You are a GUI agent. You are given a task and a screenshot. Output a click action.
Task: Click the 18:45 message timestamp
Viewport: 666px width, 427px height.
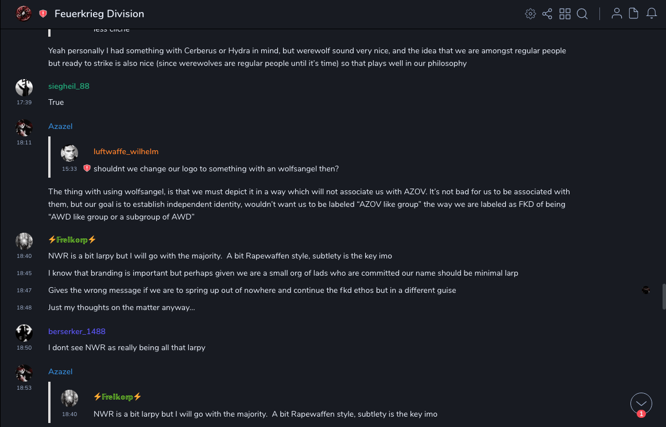click(24, 273)
